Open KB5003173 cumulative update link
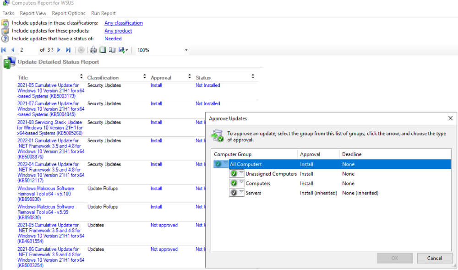 coord(51,91)
